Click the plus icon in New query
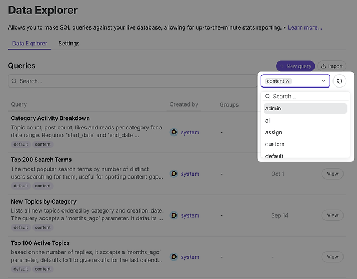Image resolution: width=357 pixels, height=279 pixels. [x=282, y=66]
